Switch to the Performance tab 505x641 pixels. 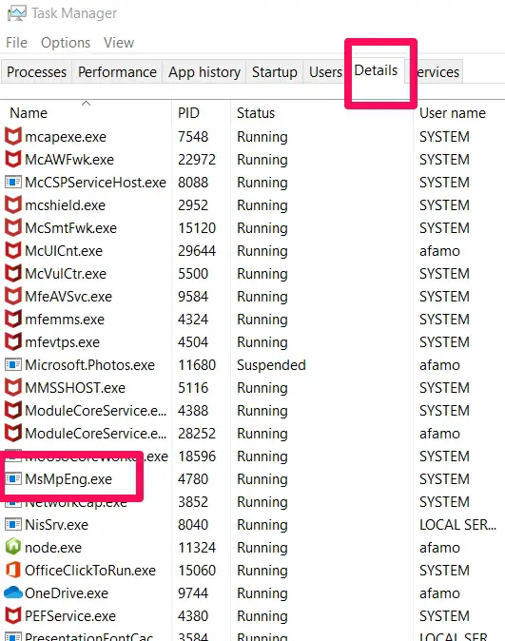click(x=117, y=72)
